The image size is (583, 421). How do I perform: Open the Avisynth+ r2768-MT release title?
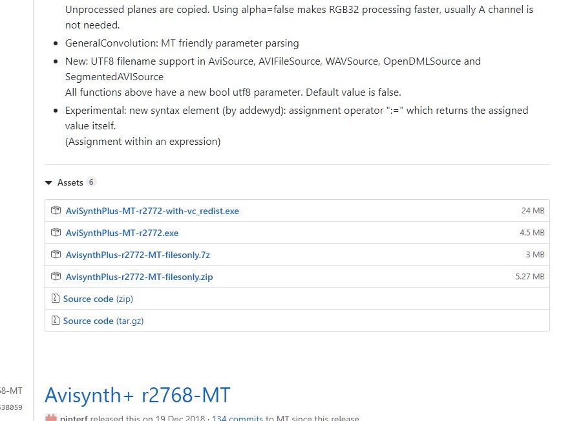[137, 394]
